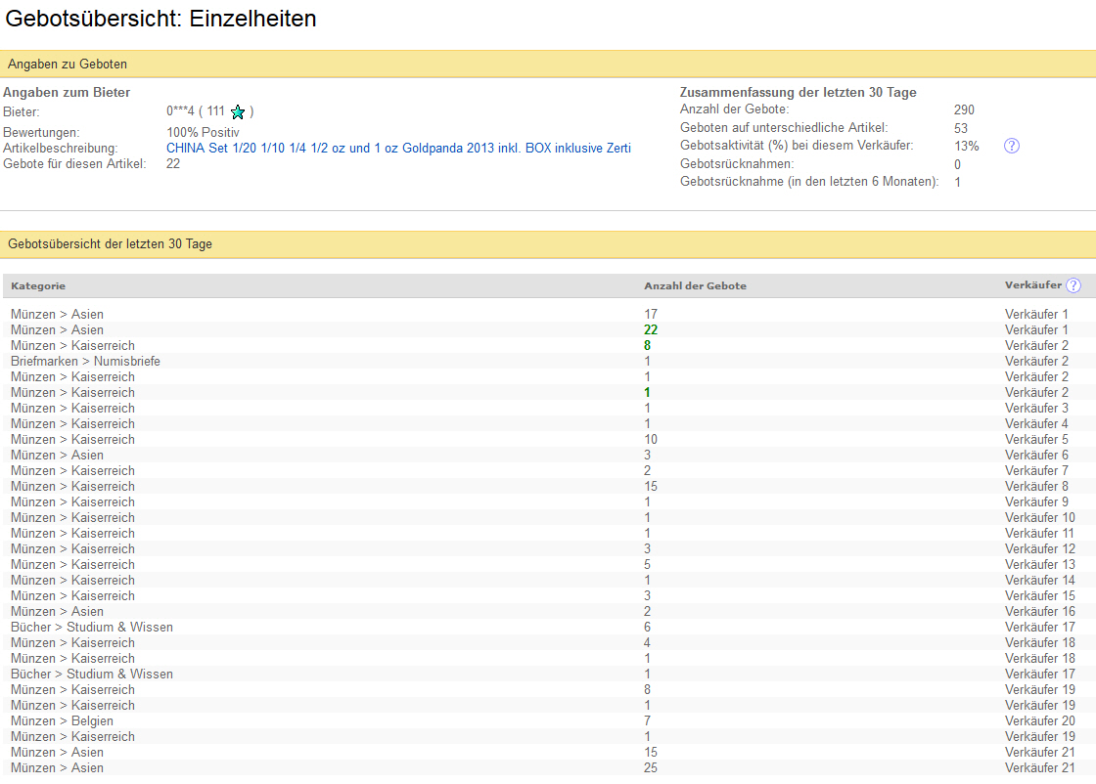The width and height of the screenshot is (1096, 784).
Task: Click the Verkäufer 13 seller entry
Action: pos(1039,564)
